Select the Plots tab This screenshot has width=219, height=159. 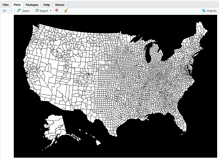(x=17, y=5)
